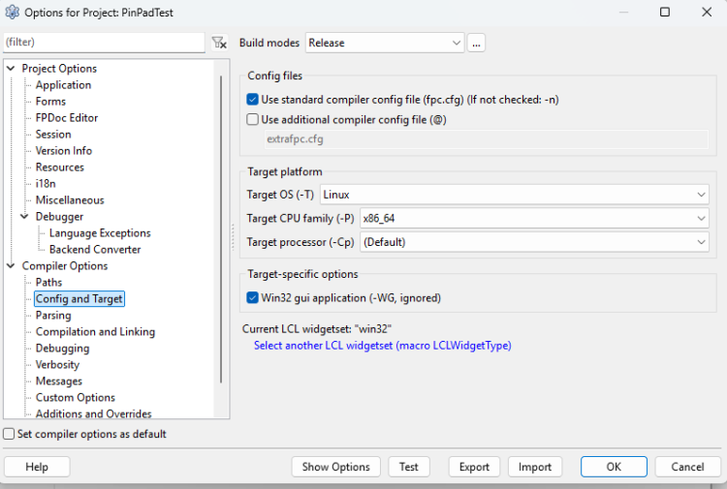Select the Compiler Options tree label
This screenshot has width=727, height=489.
(x=65, y=265)
